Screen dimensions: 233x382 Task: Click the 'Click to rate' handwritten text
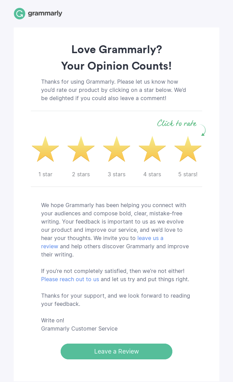click(x=177, y=123)
